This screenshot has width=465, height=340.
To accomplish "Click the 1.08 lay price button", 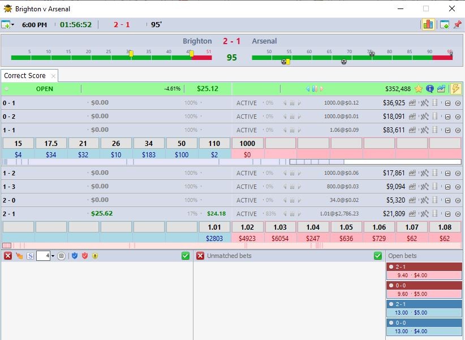I will tap(445, 227).
